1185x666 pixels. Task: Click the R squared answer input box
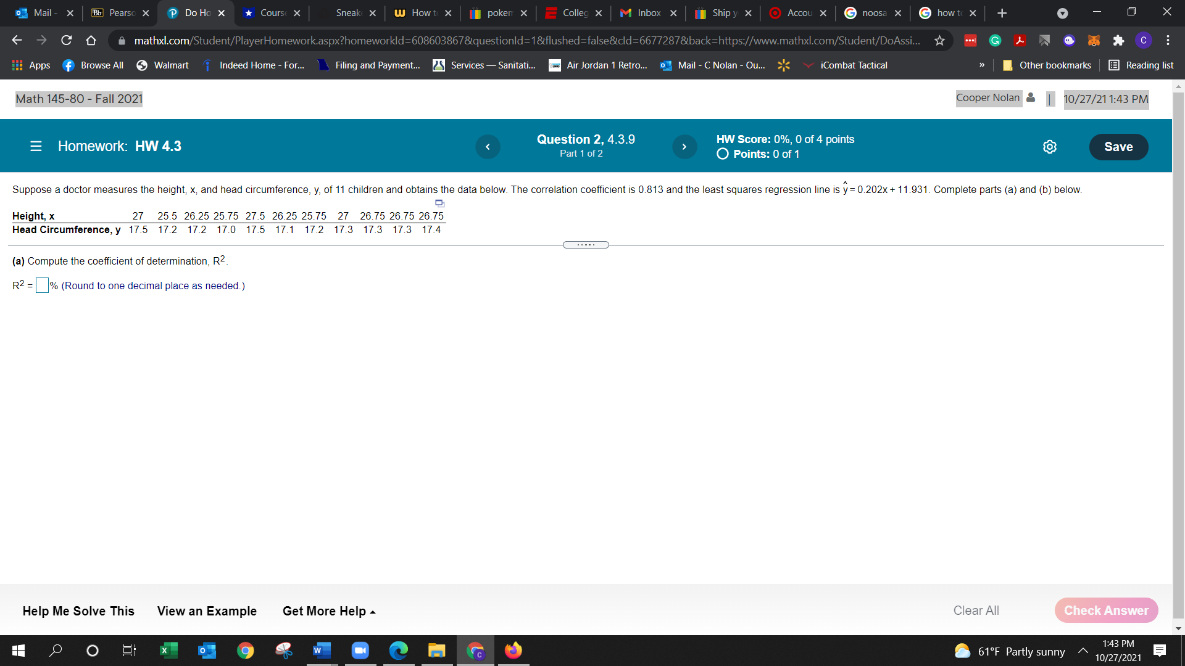[x=42, y=286]
